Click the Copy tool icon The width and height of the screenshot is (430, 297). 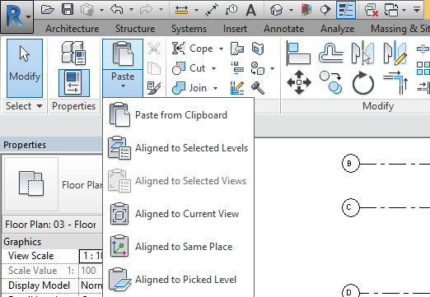331,82
